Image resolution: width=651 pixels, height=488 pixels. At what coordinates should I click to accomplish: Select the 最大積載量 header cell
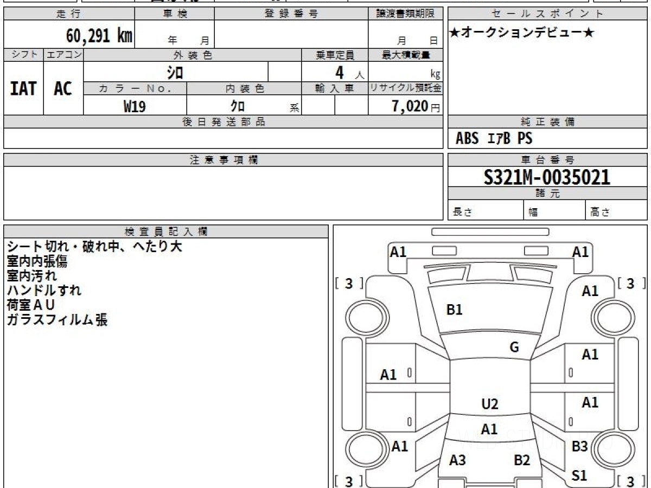pyautogui.click(x=405, y=55)
